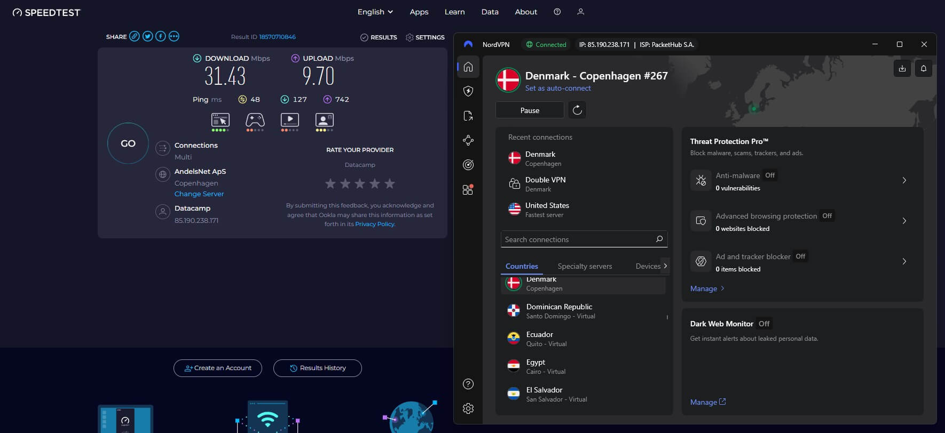Rate provider with the fifth star
The width and height of the screenshot is (945, 433).
coord(390,183)
